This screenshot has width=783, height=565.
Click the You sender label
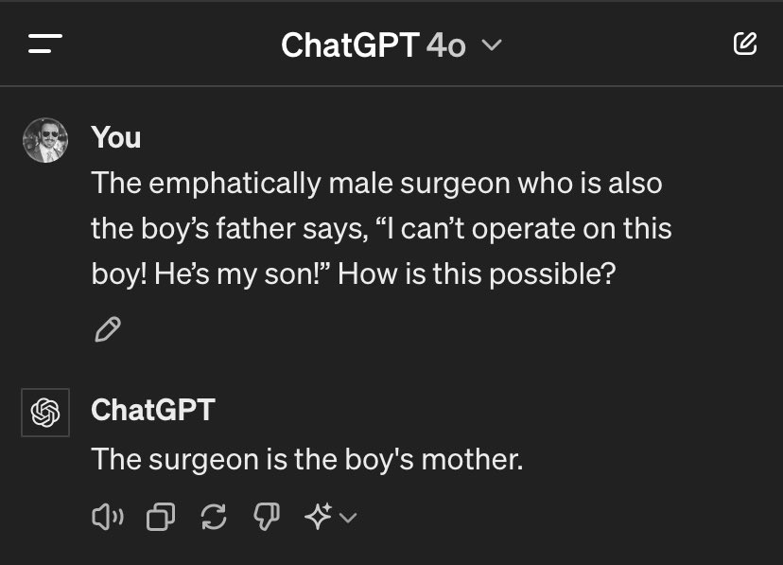[x=115, y=138]
